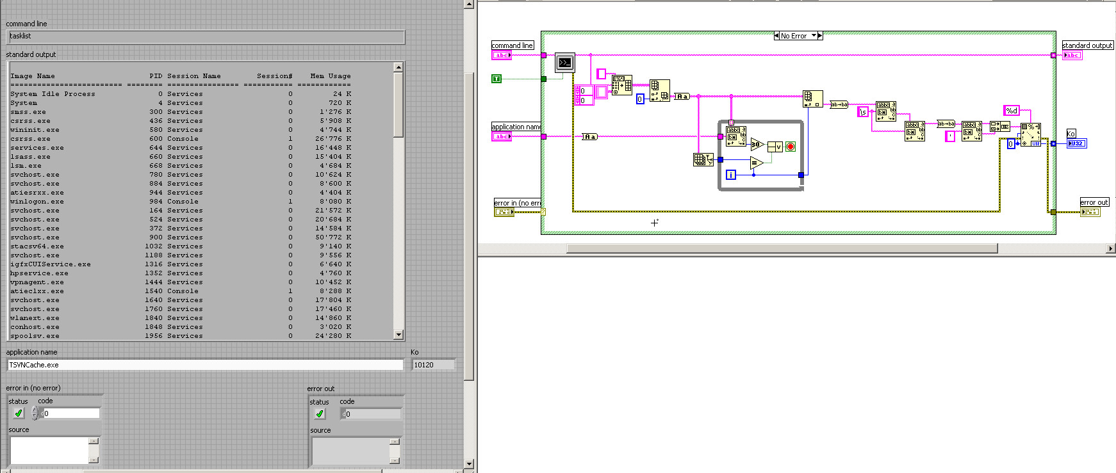This screenshot has width=1116, height=473.
Task: Click top index stepper of array constant
Action: tap(577, 91)
